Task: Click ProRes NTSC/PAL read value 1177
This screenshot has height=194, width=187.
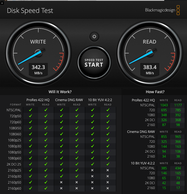Action: point(178,105)
